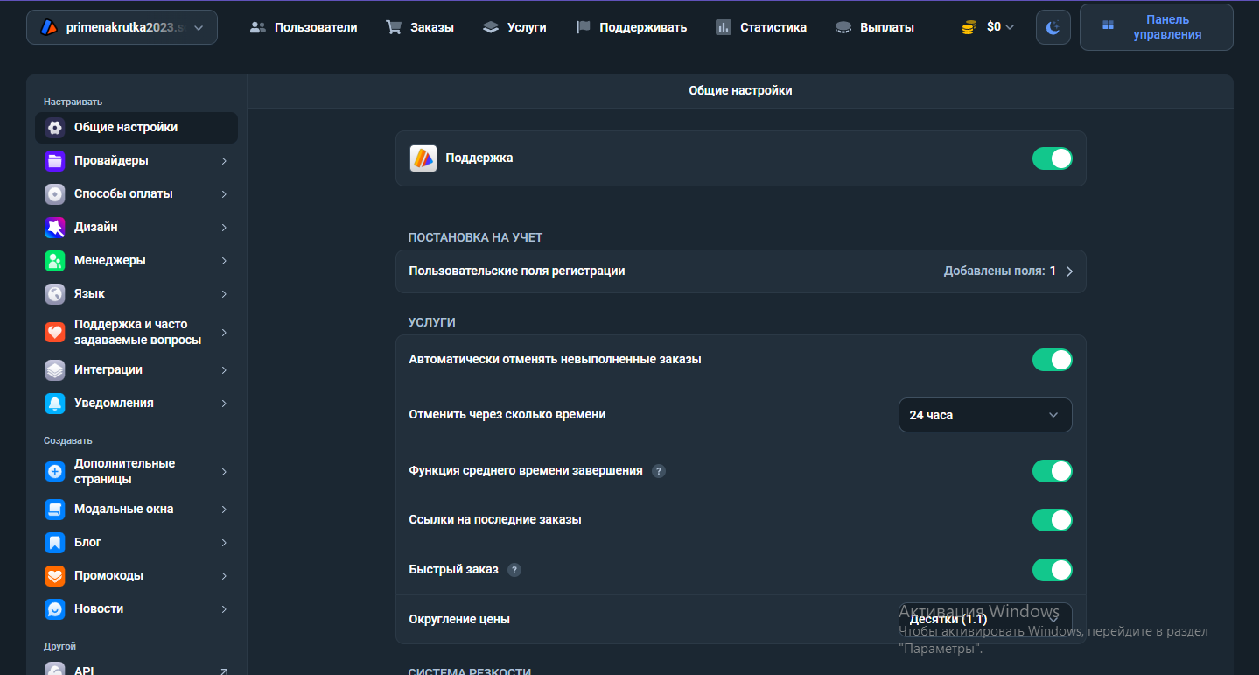Click the Design magic wand icon
The image size is (1259, 675).
coord(55,227)
